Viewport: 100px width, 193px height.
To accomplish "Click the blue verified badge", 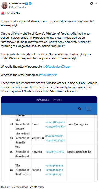I will click(30, 4).
